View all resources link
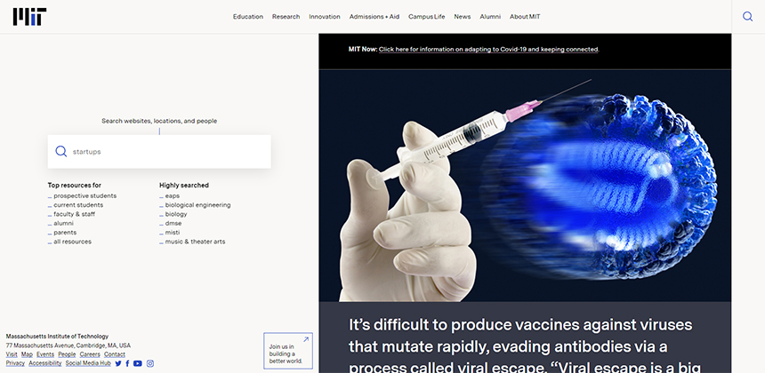765x373 pixels. 72,242
